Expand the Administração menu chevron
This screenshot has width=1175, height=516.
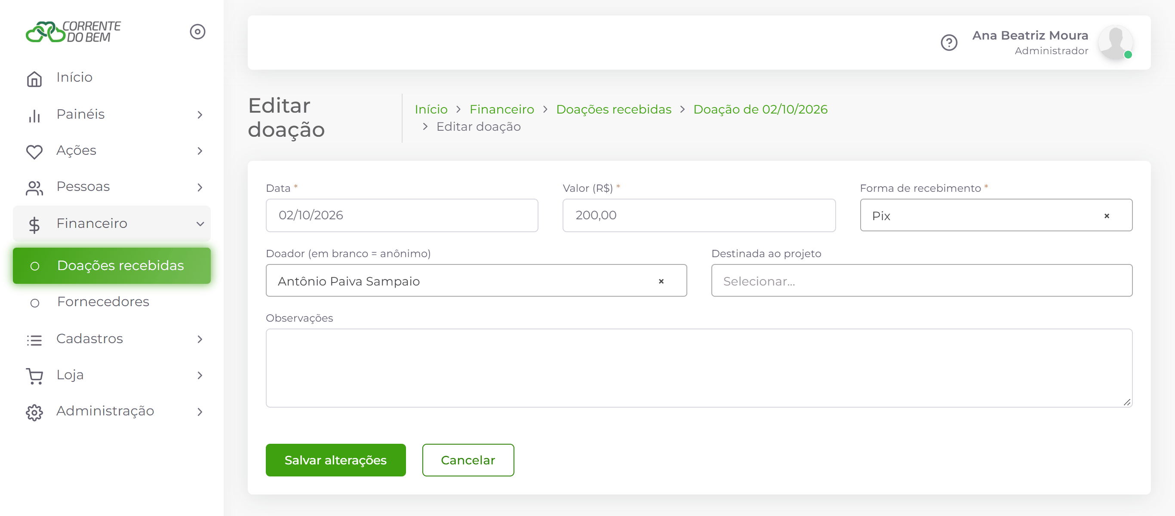pos(200,412)
